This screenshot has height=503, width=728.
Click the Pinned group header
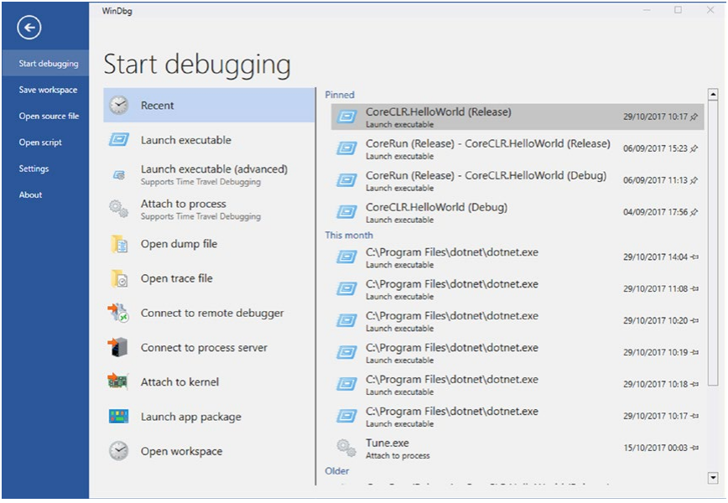(340, 95)
